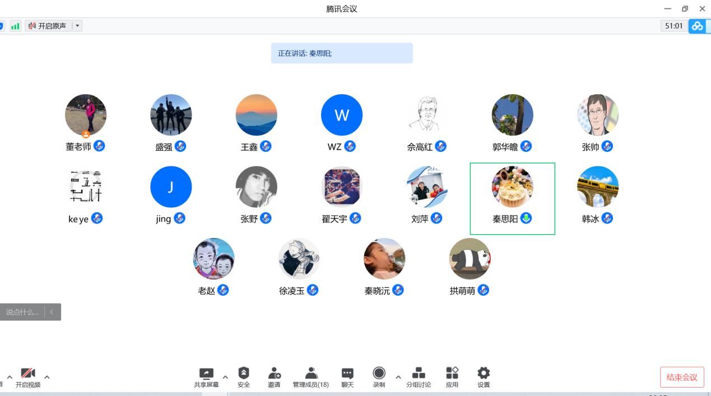Toggle the microphone icon next to 秦思阳
711x396 pixels.
(x=526, y=218)
